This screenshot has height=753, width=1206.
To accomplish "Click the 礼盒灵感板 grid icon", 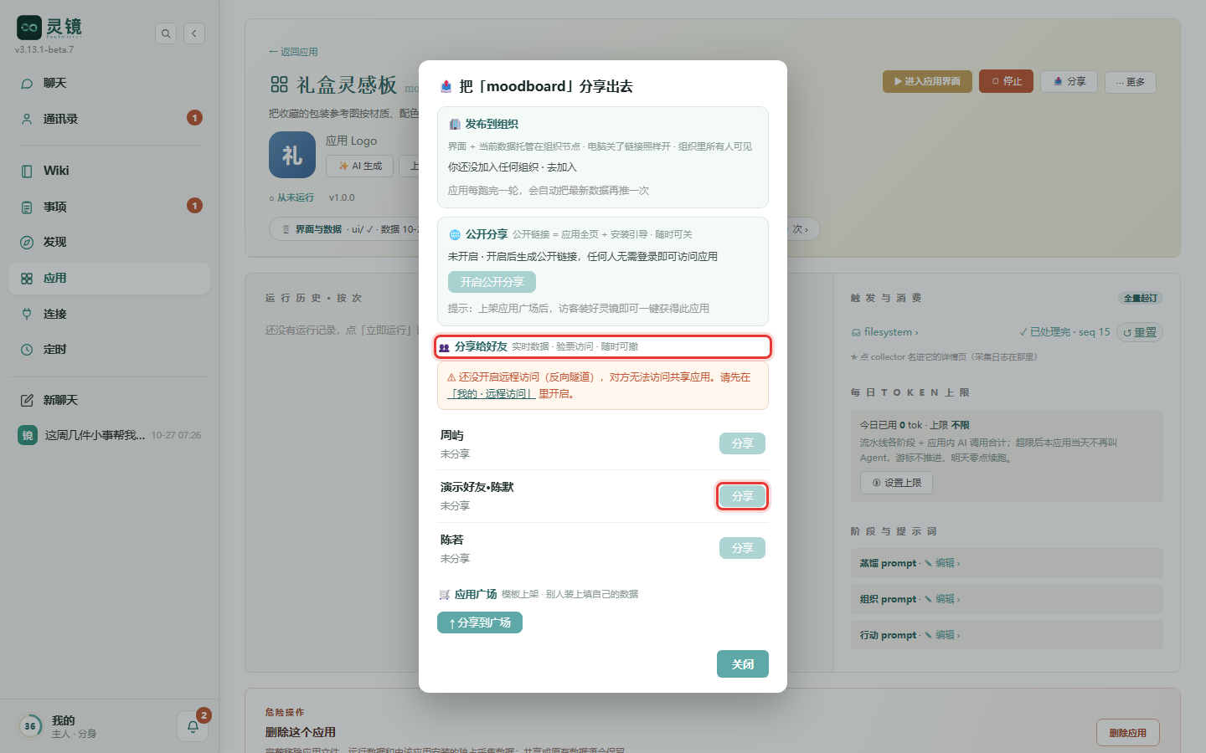I will [x=279, y=85].
